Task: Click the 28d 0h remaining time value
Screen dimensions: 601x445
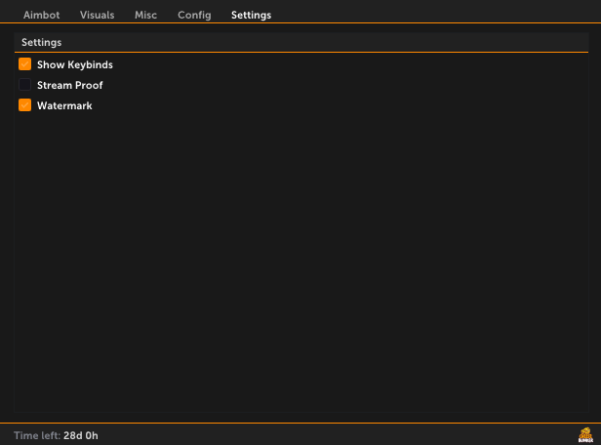Action: pyautogui.click(x=81, y=436)
